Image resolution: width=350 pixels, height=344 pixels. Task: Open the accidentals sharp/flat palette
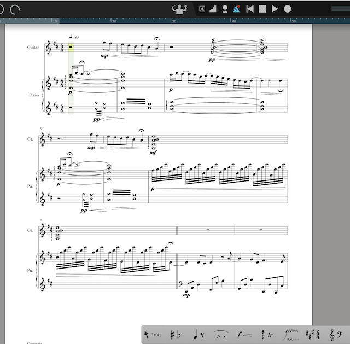click(x=176, y=334)
